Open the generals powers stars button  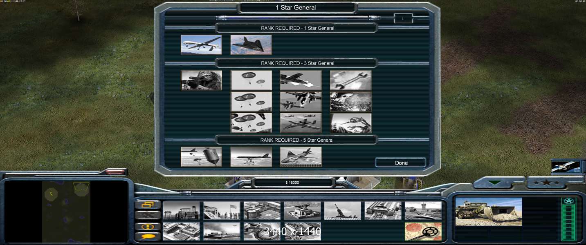coord(546,183)
